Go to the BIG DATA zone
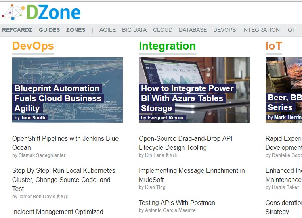Viewport: 302px width, 218px height. click(x=134, y=30)
